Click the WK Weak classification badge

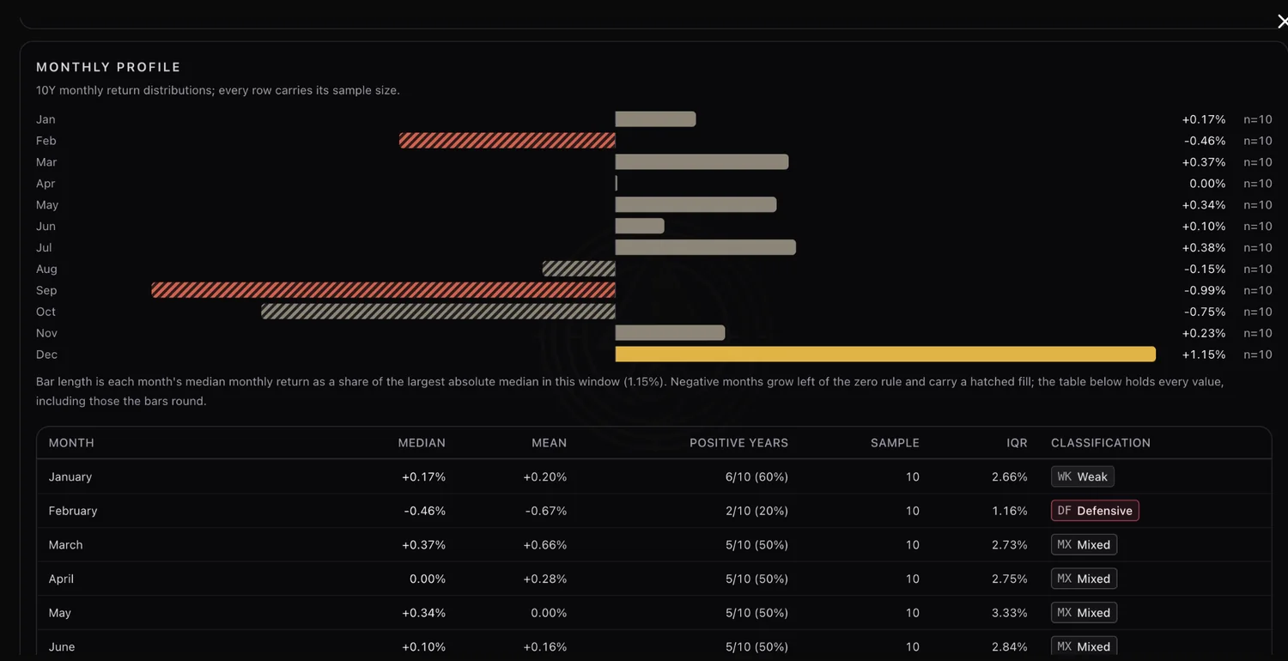point(1083,476)
